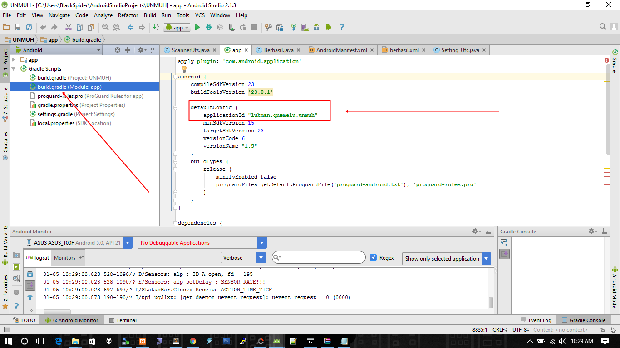Toggle the Gradle side tool window

point(615,61)
